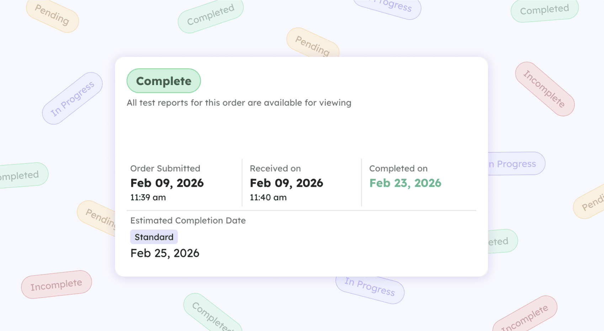Viewport: 604px width, 331px height.
Task: Click the Received on label
Action: pyautogui.click(x=275, y=168)
